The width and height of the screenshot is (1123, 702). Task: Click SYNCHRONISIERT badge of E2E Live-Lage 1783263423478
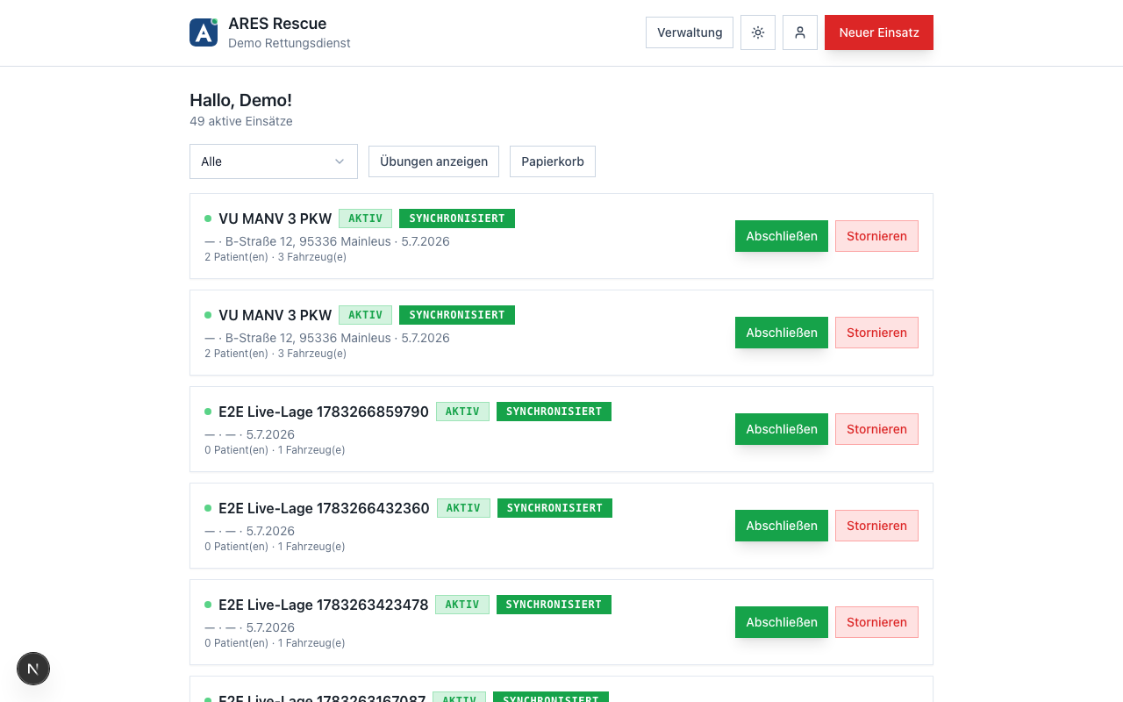pyautogui.click(x=554, y=605)
